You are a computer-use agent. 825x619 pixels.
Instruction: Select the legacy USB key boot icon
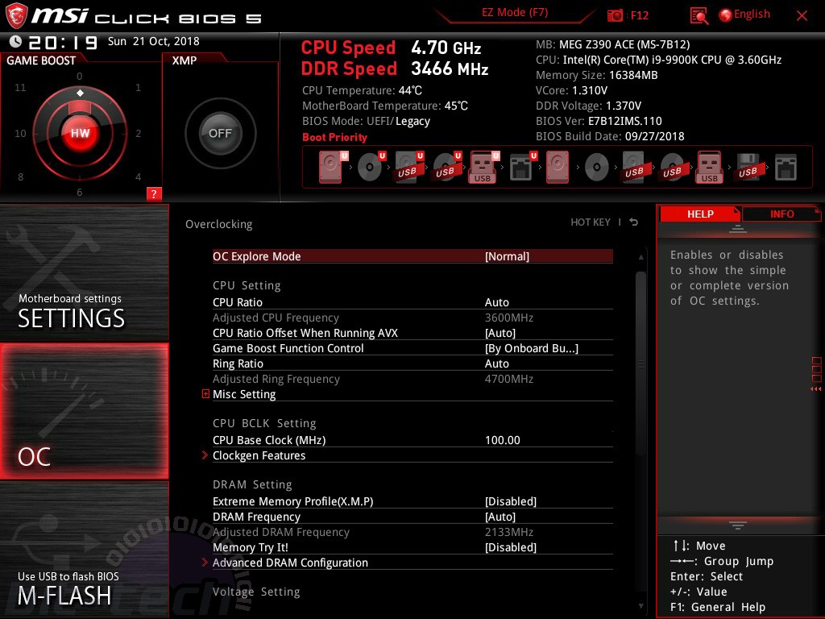(x=709, y=167)
